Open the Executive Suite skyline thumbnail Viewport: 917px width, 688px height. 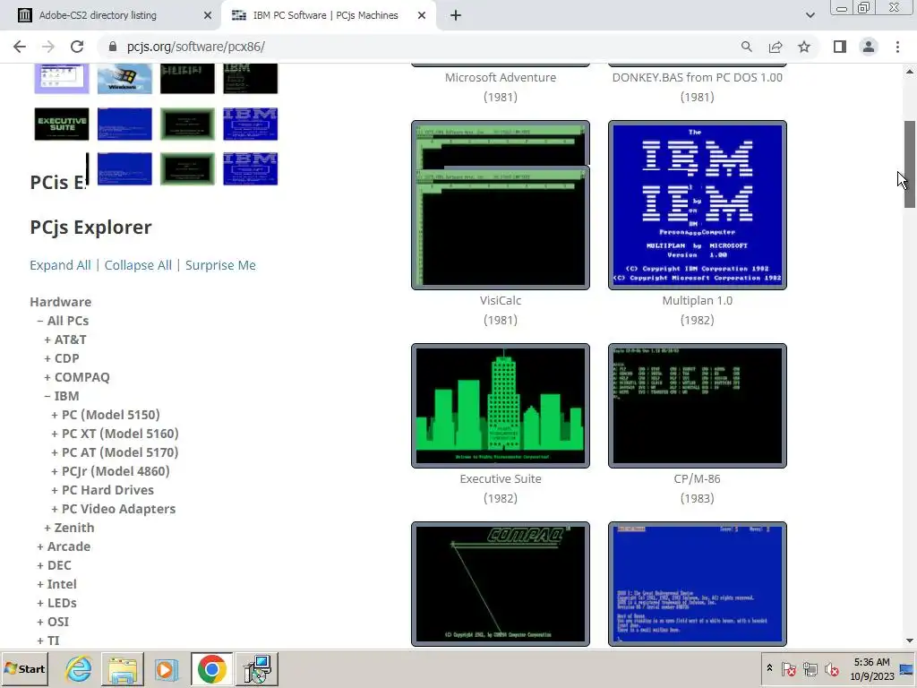501,406
